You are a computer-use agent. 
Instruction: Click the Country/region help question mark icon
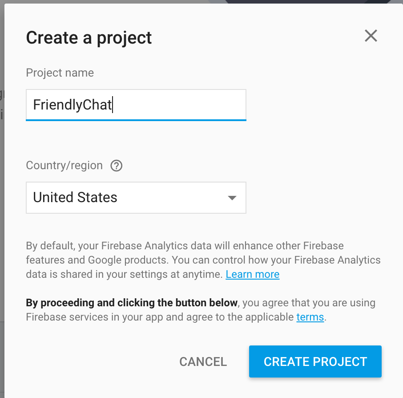click(x=117, y=166)
